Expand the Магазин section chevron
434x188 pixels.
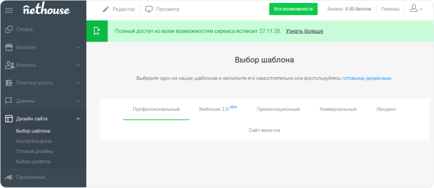78,48
